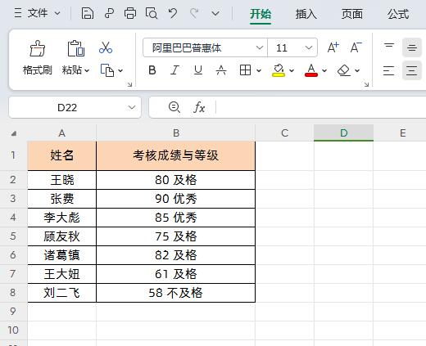This screenshot has height=346, width=426.
Task: Click the Increase font size icon
Action: click(333, 47)
